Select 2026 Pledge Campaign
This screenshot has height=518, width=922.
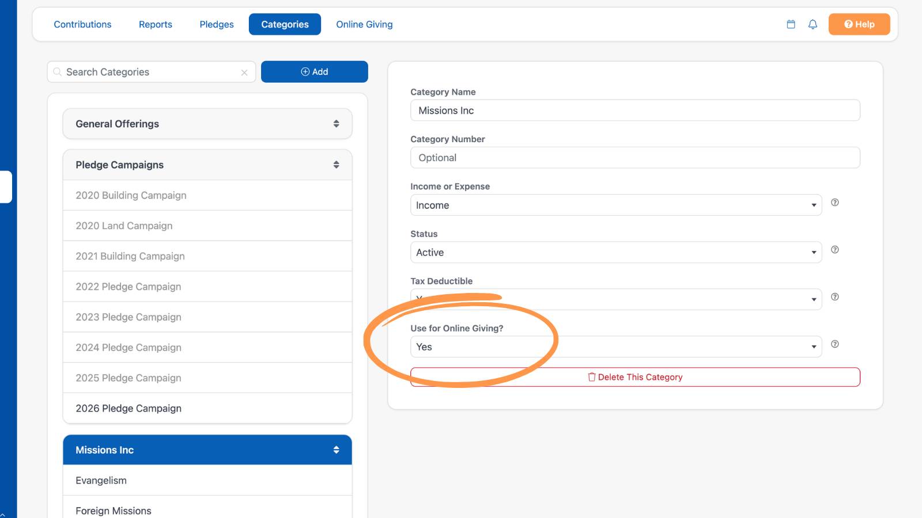[x=207, y=408]
